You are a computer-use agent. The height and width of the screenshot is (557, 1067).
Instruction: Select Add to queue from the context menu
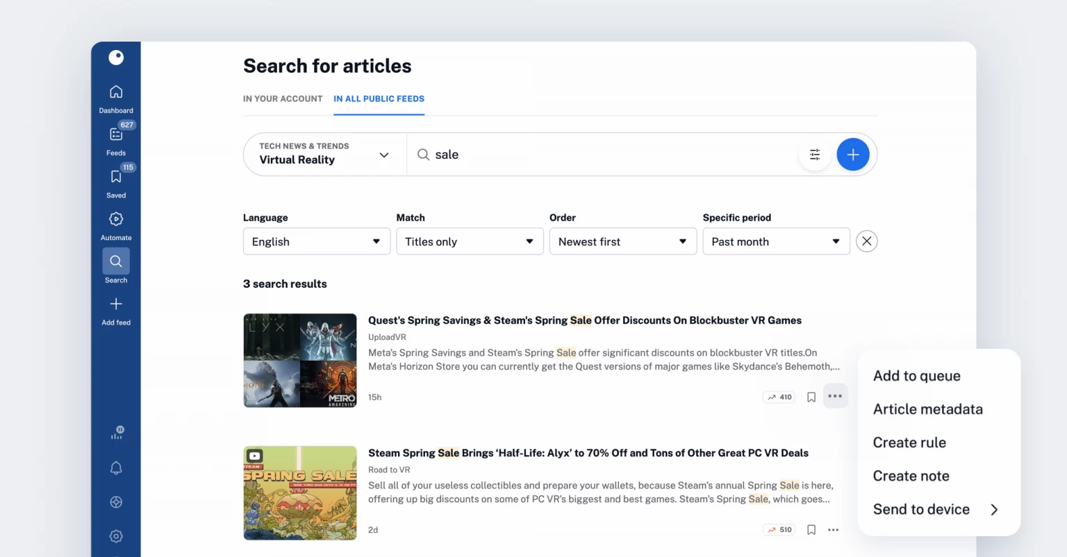pyautogui.click(x=916, y=375)
